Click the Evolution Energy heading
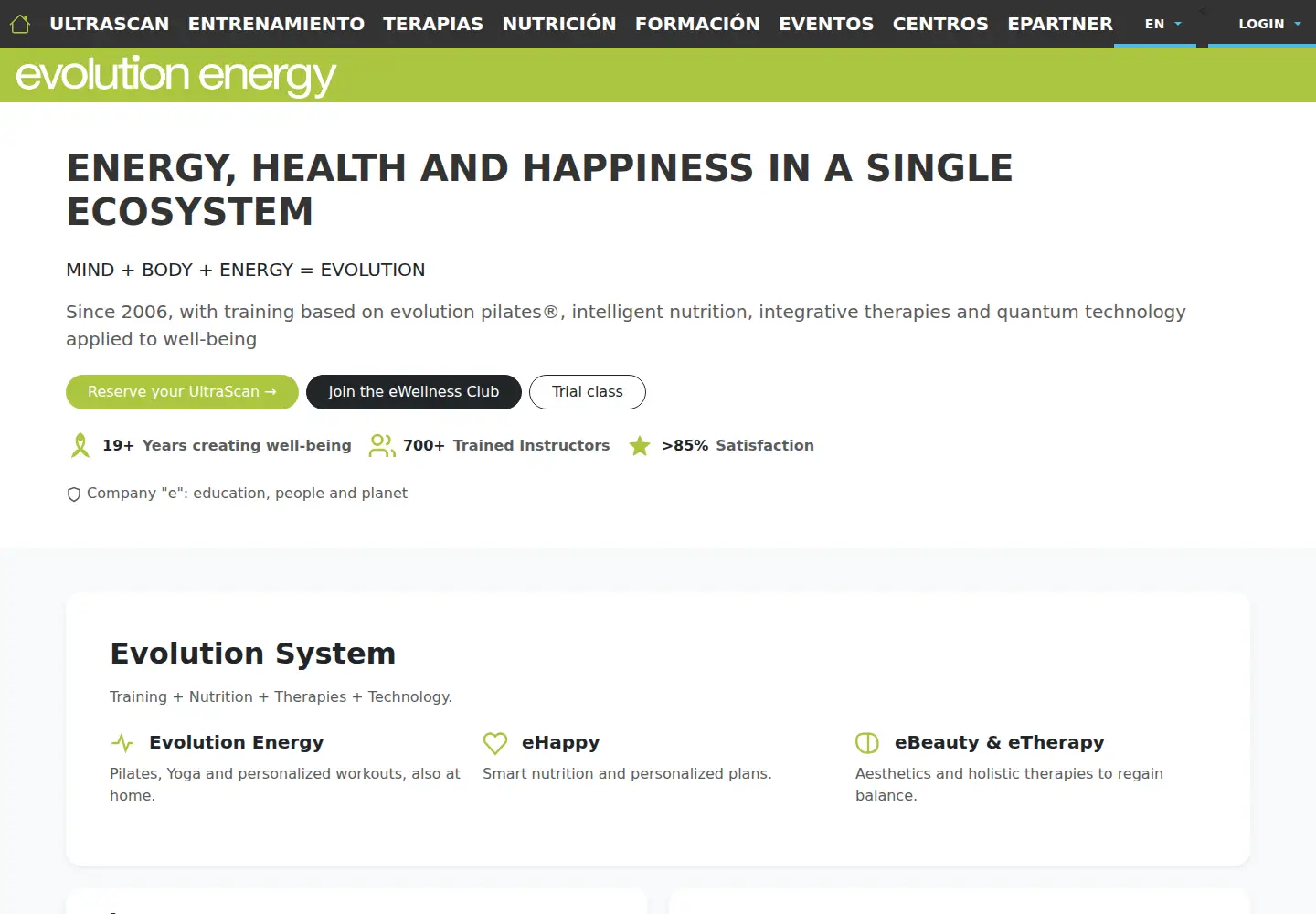Viewport: 1316px width, 914px height. (x=237, y=742)
